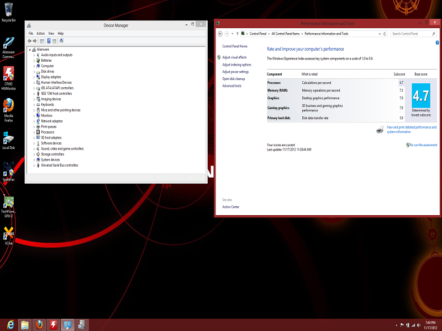442x331 pixels.
Task: Open Action Center link under See also
Action: [230, 207]
